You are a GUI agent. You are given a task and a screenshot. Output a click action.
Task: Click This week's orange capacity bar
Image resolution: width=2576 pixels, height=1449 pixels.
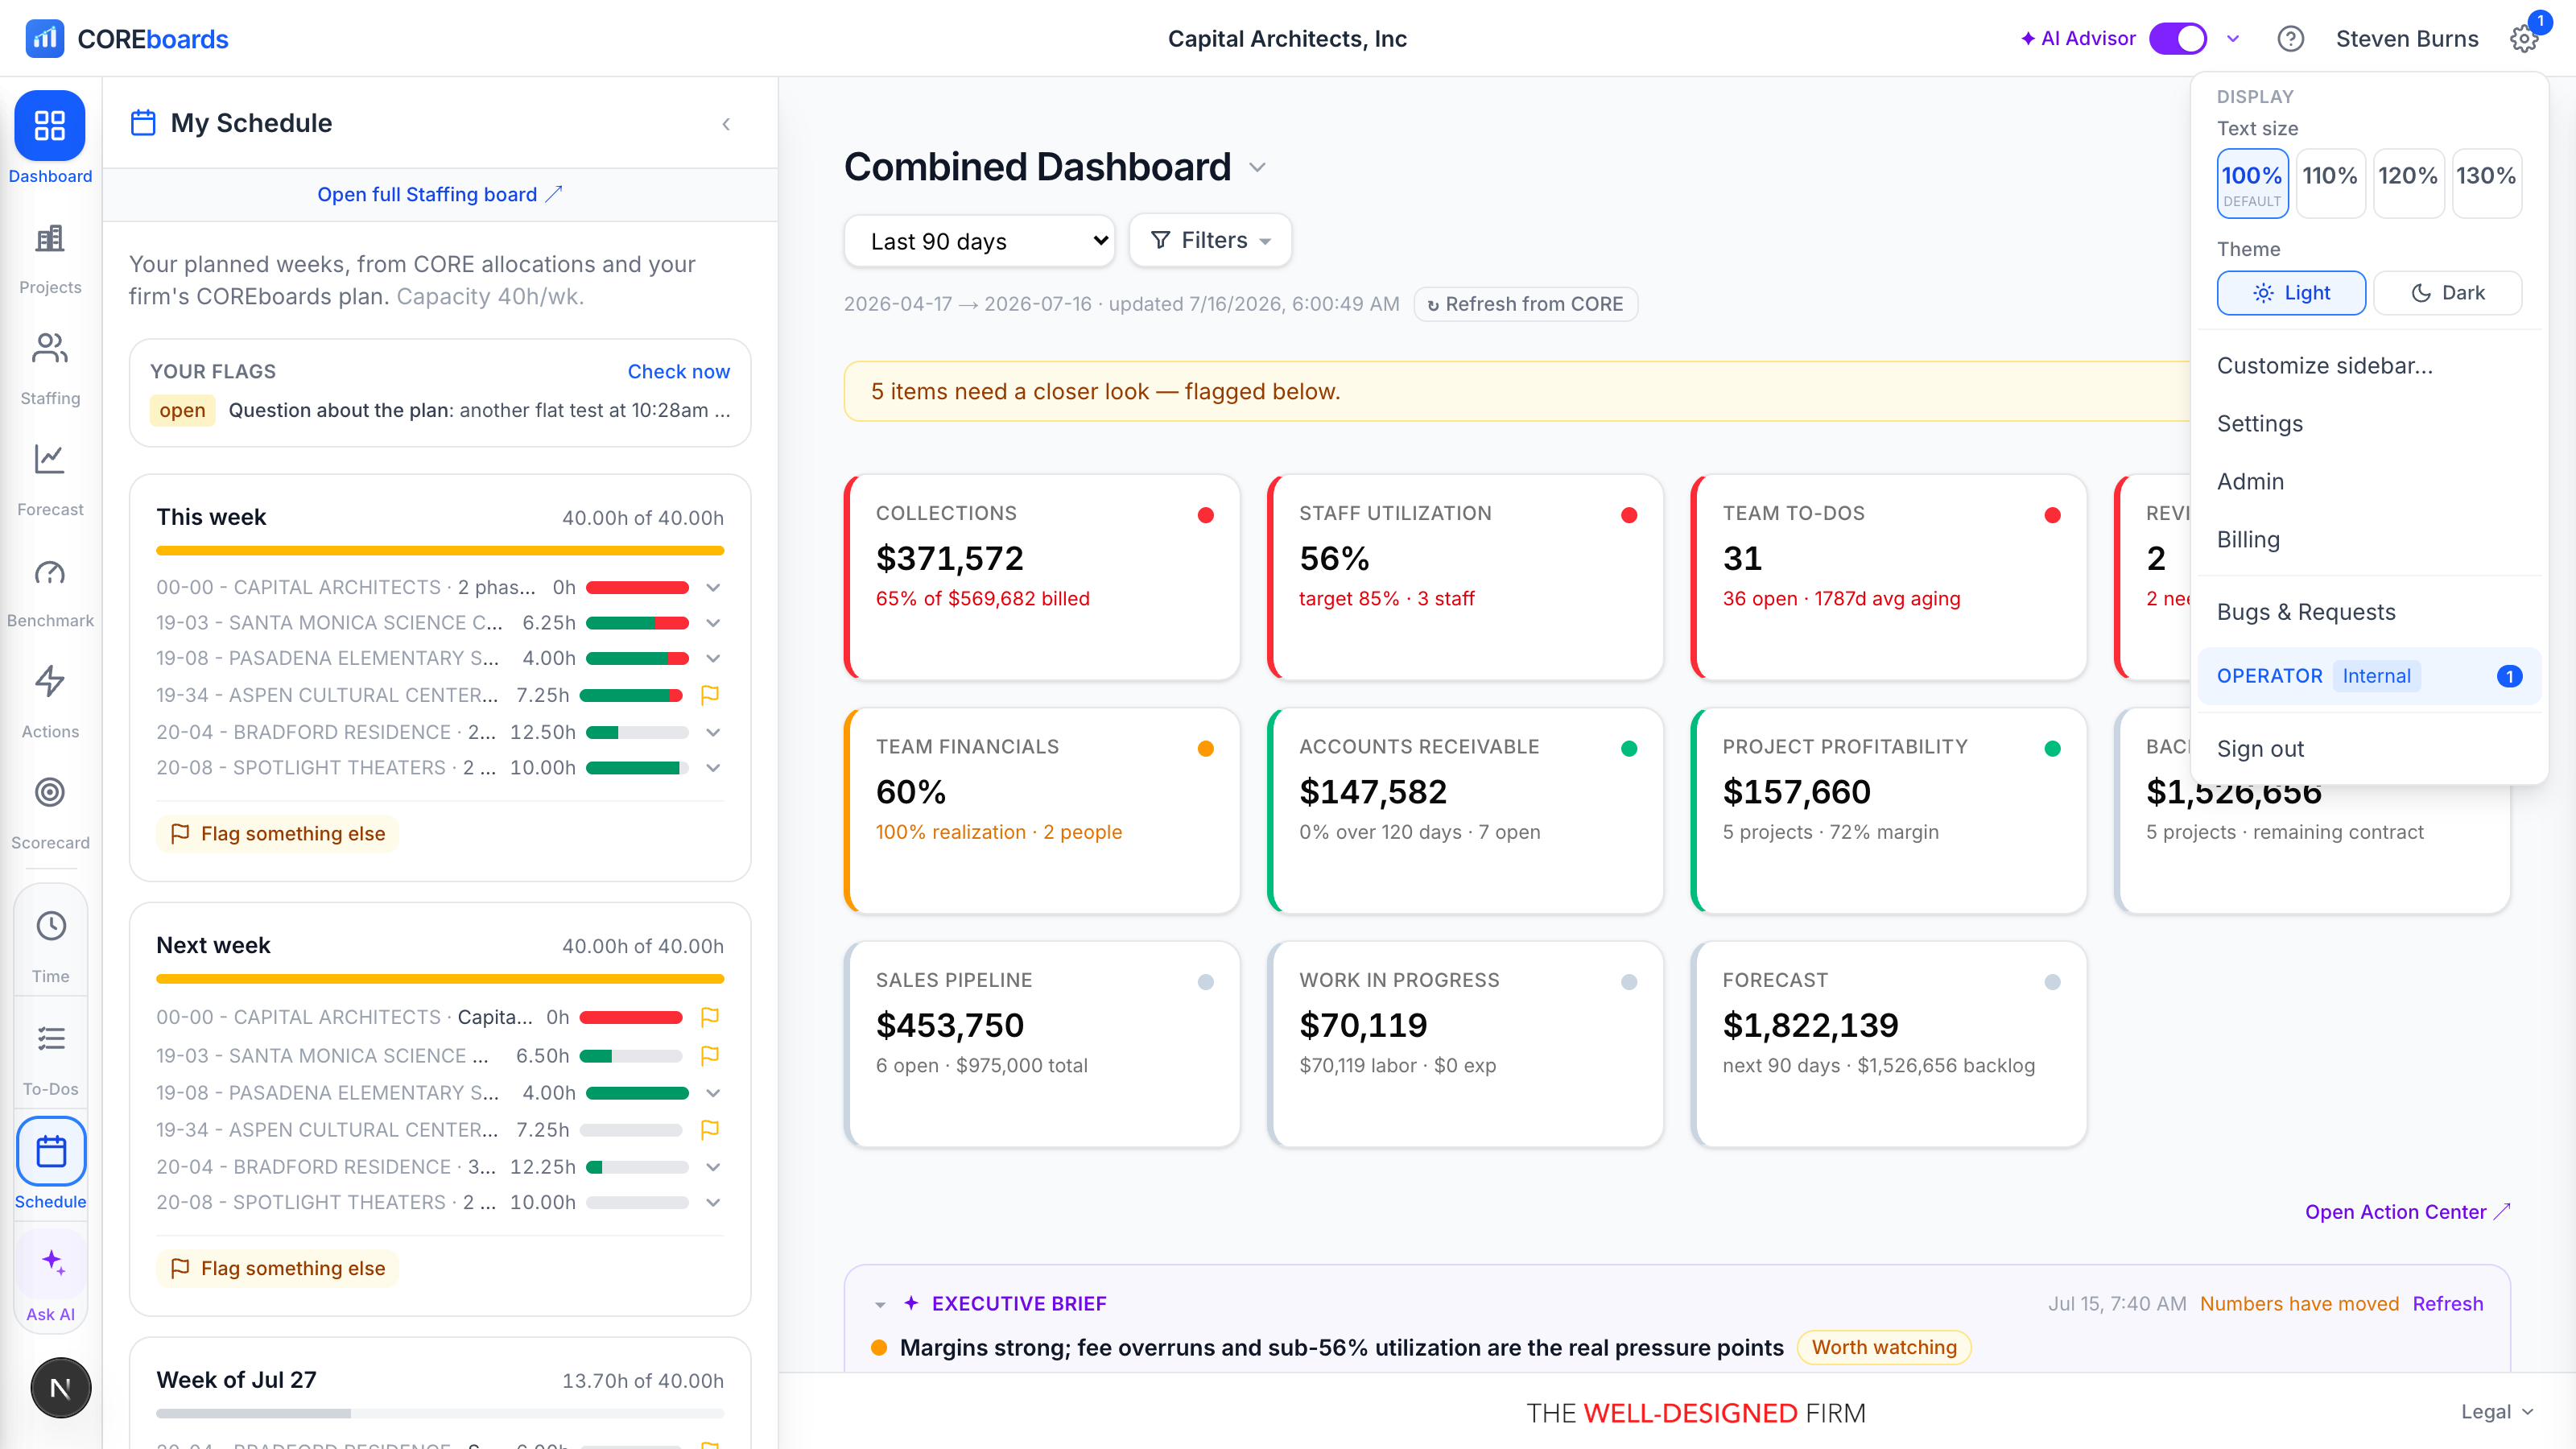point(440,550)
